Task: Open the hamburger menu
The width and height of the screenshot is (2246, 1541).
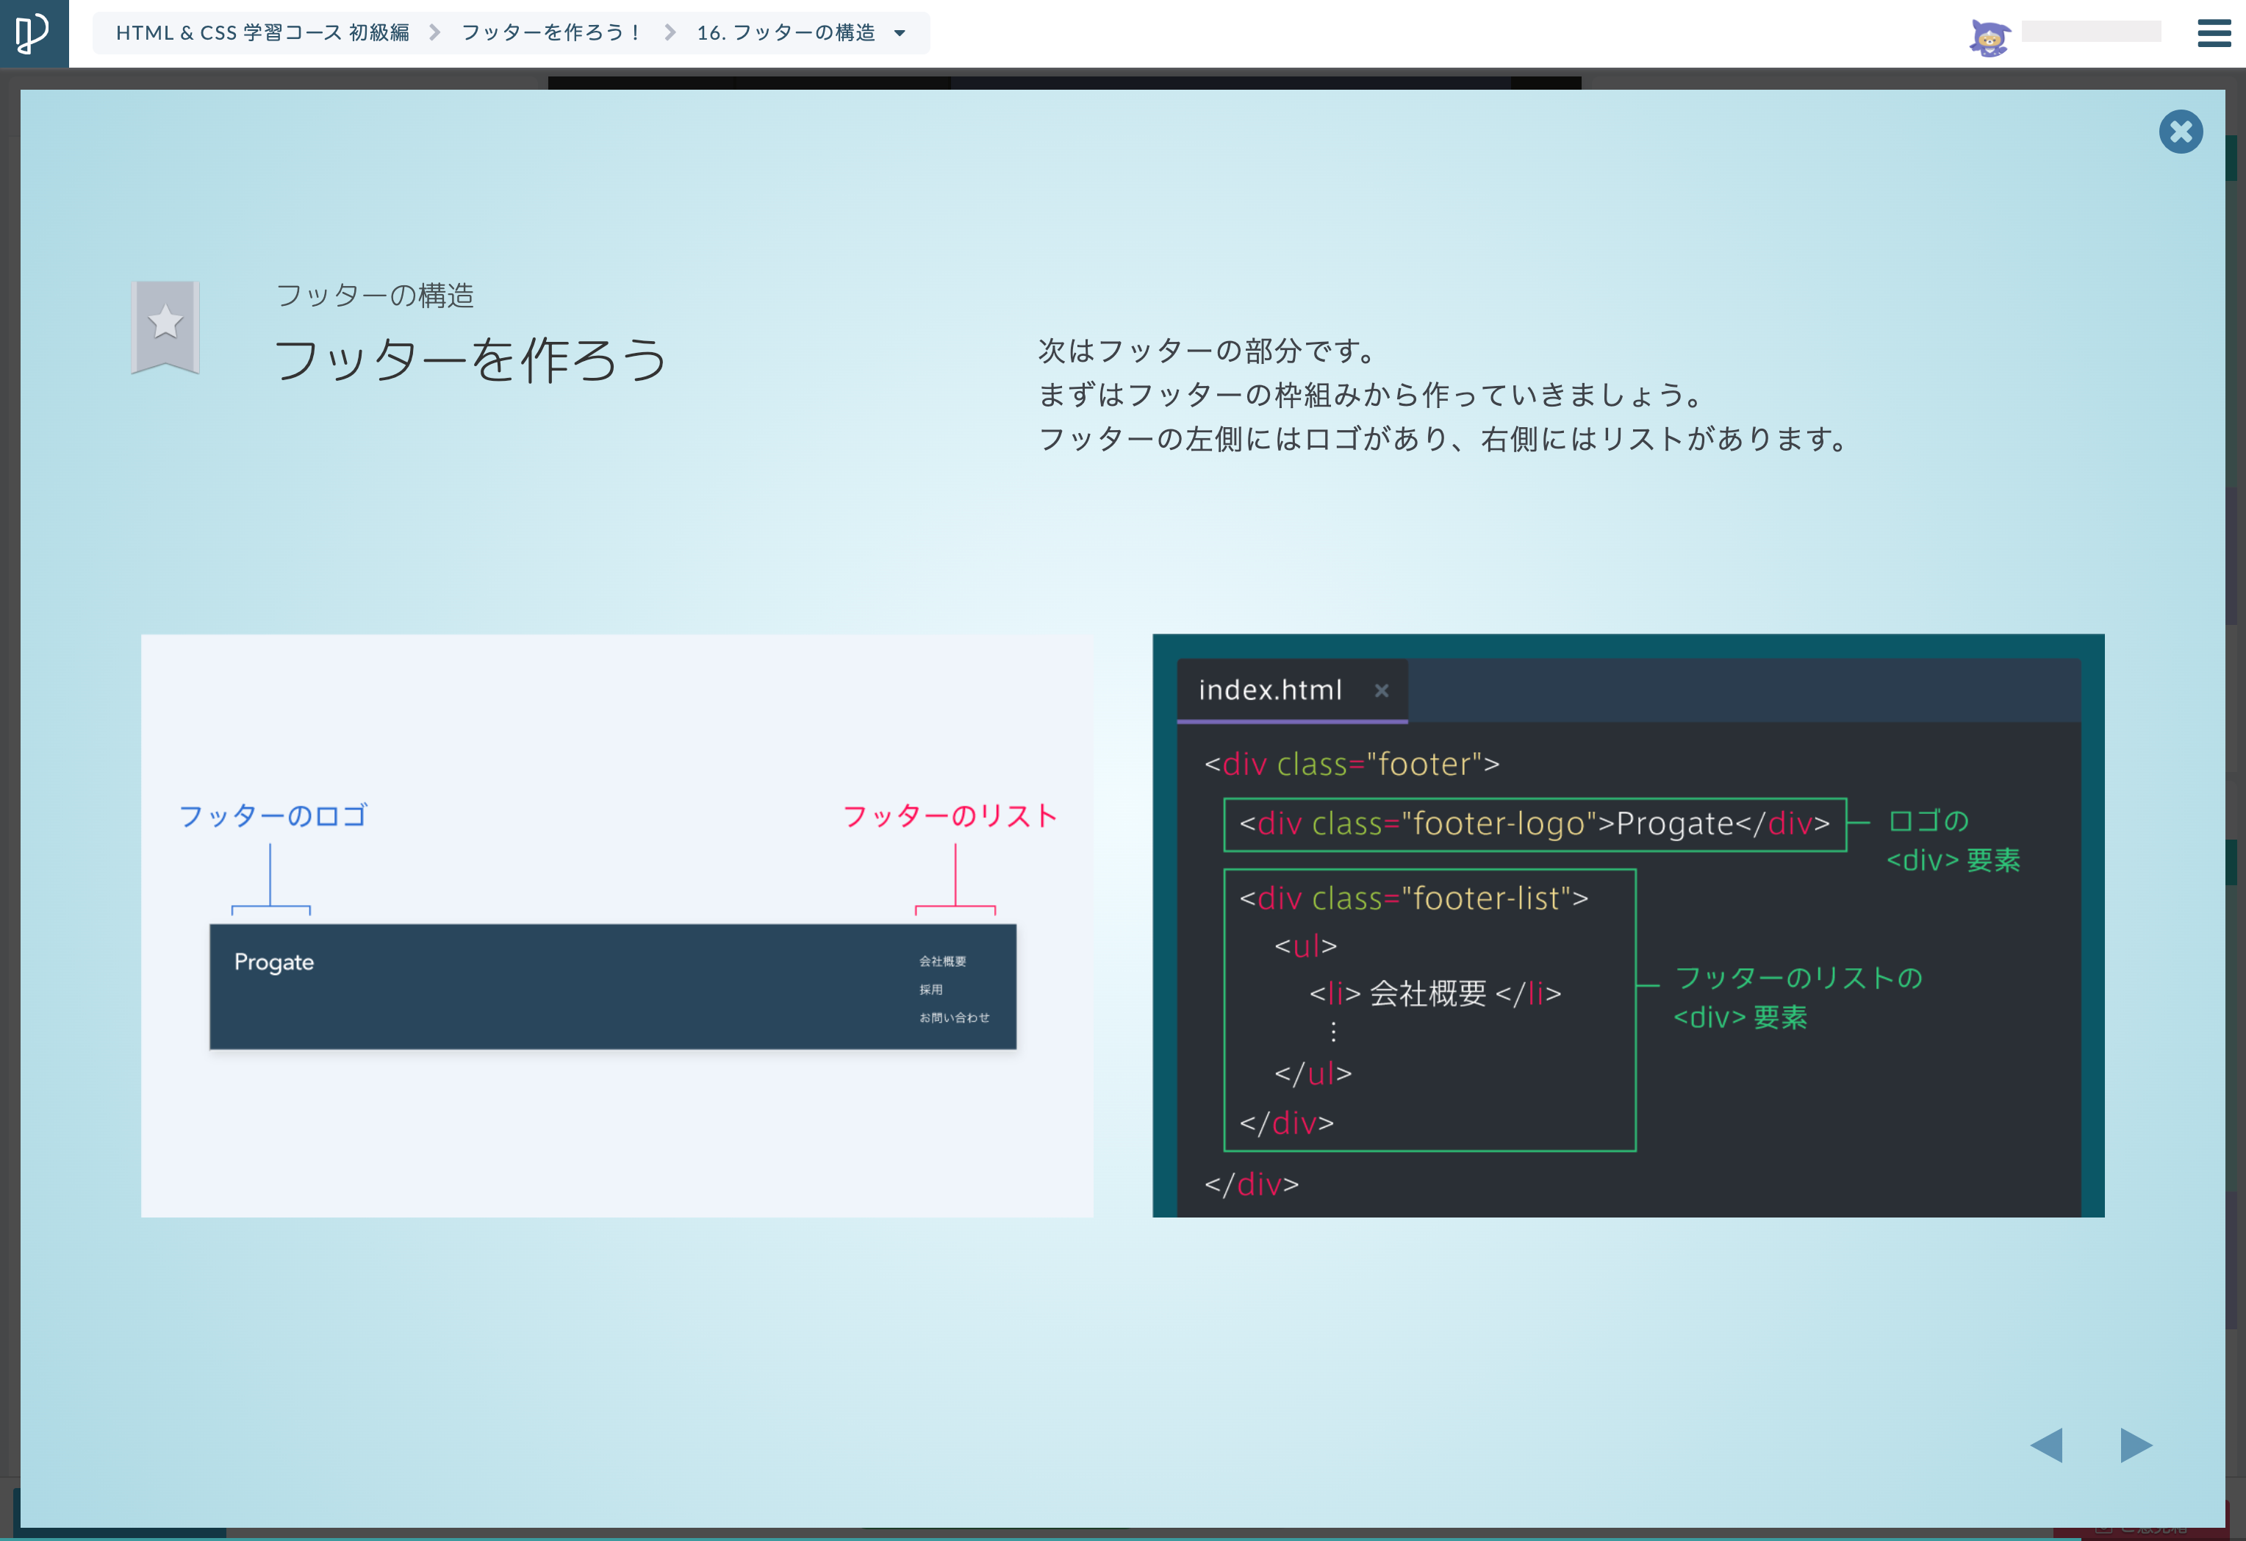Action: [x=2213, y=33]
